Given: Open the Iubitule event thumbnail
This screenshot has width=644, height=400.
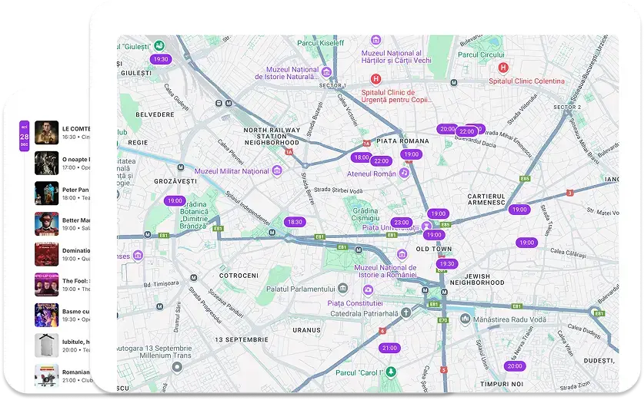Looking at the screenshot, I should [x=46, y=345].
